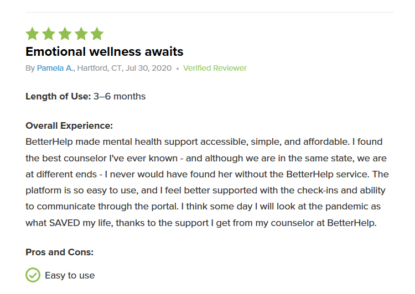
Task: Click the Easy to use pro text
Action: (x=70, y=275)
